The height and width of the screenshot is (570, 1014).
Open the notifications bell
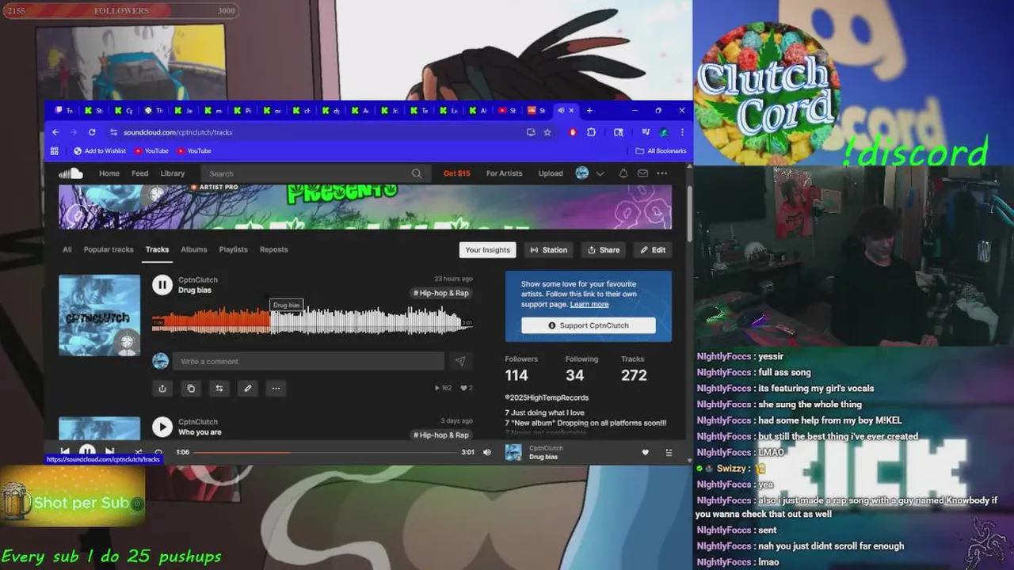[623, 173]
